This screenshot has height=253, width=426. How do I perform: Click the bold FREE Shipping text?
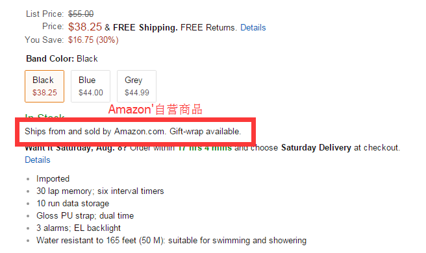[145, 28]
